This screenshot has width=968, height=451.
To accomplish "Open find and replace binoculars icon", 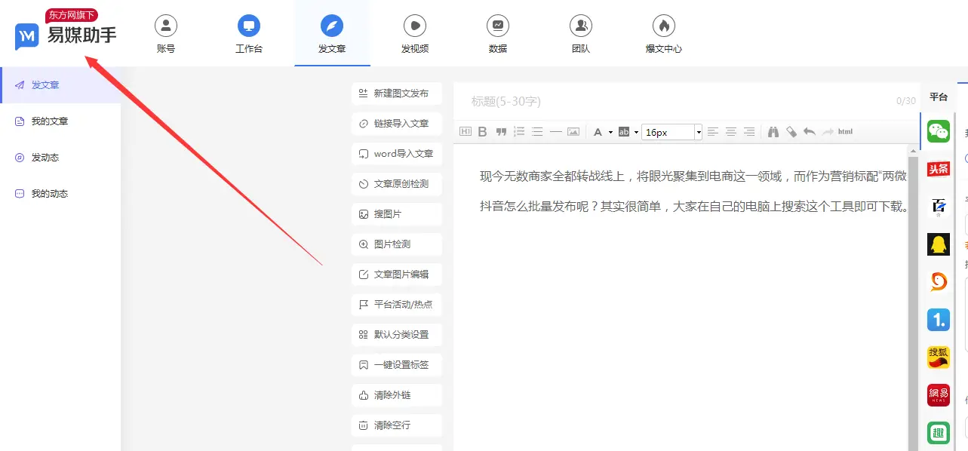I will coord(773,132).
